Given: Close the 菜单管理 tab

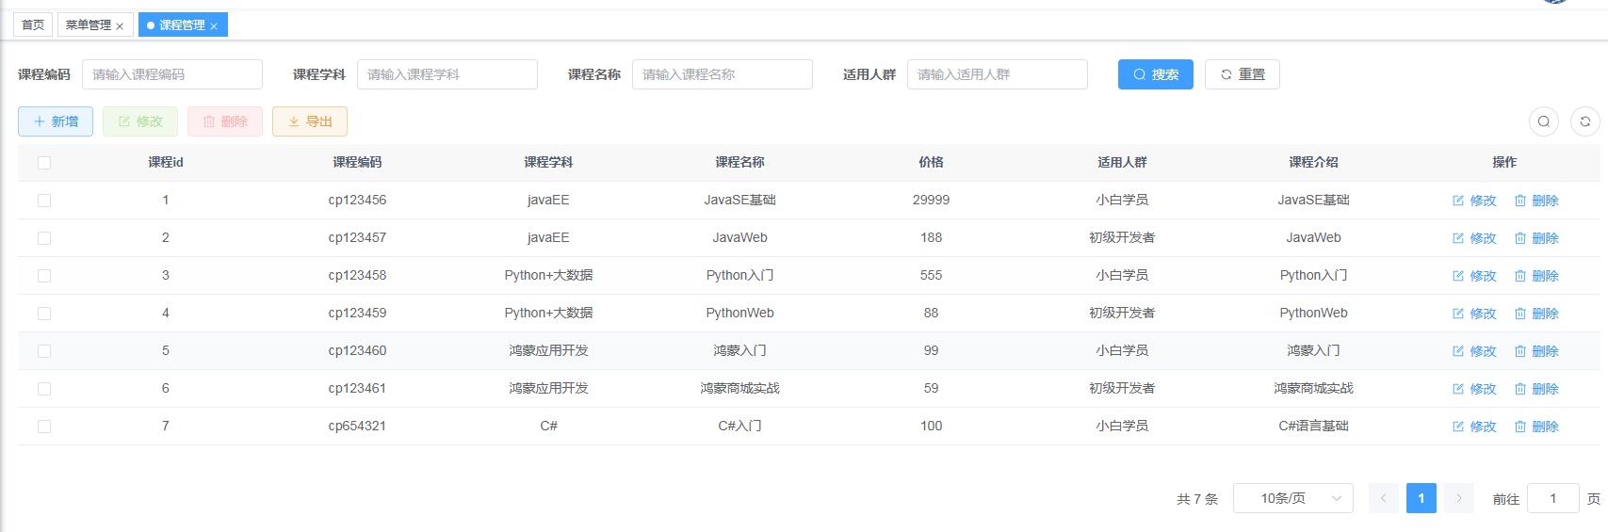Looking at the screenshot, I should 120,26.
